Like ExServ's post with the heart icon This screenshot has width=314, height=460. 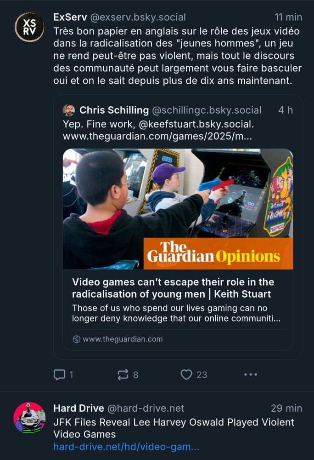(x=186, y=374)
